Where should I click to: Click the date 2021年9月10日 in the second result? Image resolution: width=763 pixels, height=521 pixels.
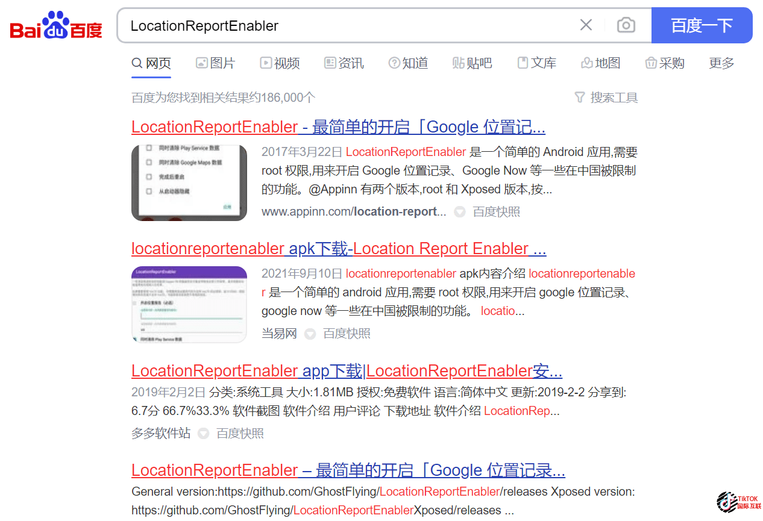click(x=302, y=273)
